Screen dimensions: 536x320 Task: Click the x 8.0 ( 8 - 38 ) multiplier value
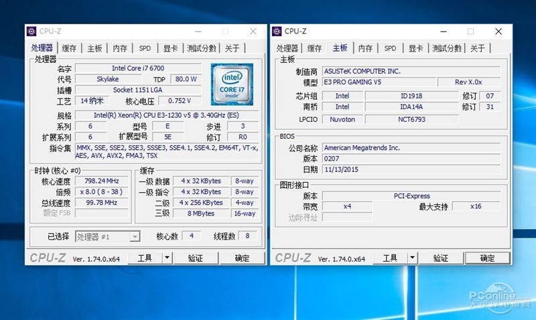tap(102, 192)
